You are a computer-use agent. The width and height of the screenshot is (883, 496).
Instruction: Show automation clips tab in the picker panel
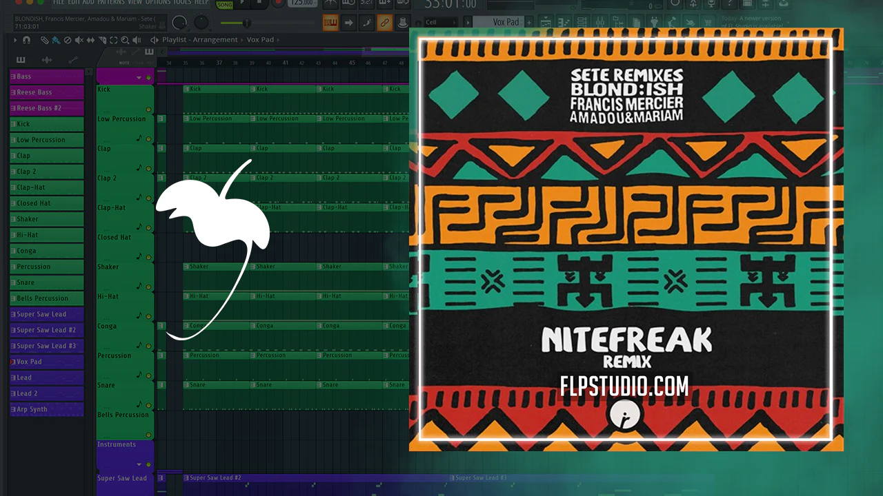point(73,60)
